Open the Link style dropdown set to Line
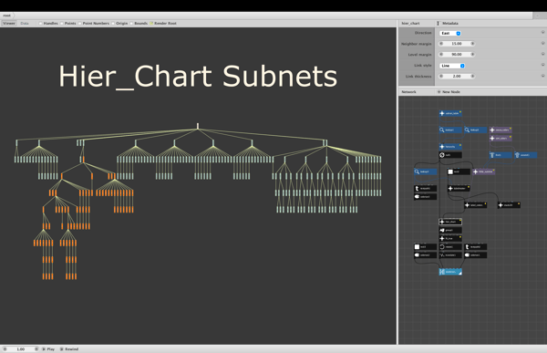The image size is (547, 353). pyautogui.click(x=452, y=66)
